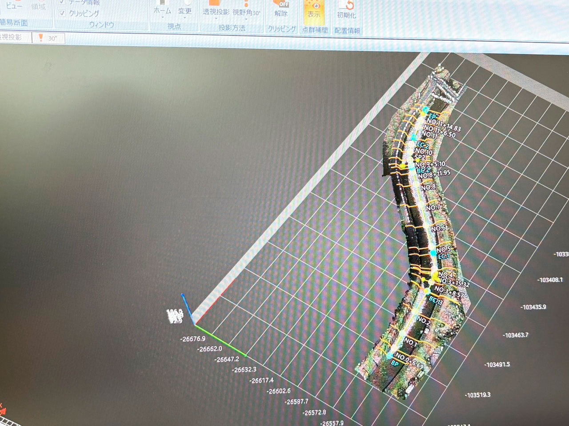Select the 領域 tool in the ribbon
Viewport: 569px width, 426px height.
(39, 6)
